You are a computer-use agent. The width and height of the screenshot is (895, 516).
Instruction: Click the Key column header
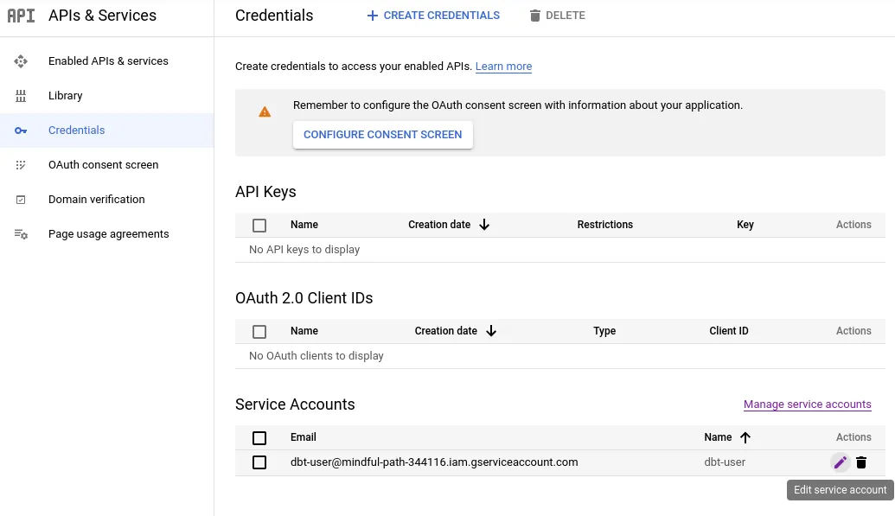745,225
